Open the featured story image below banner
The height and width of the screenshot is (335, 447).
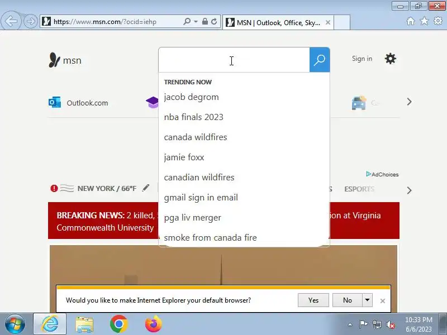click(x=223, y=265)
